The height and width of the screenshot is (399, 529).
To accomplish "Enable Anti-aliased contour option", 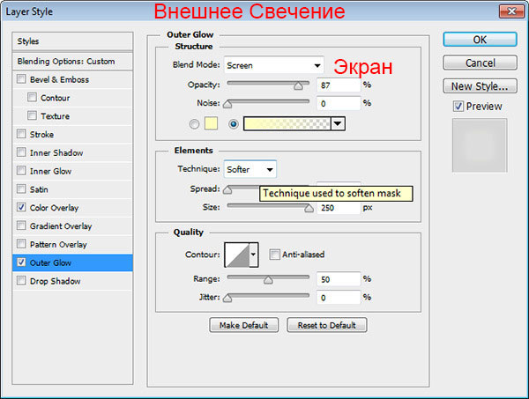I will [x=274, y=254].
